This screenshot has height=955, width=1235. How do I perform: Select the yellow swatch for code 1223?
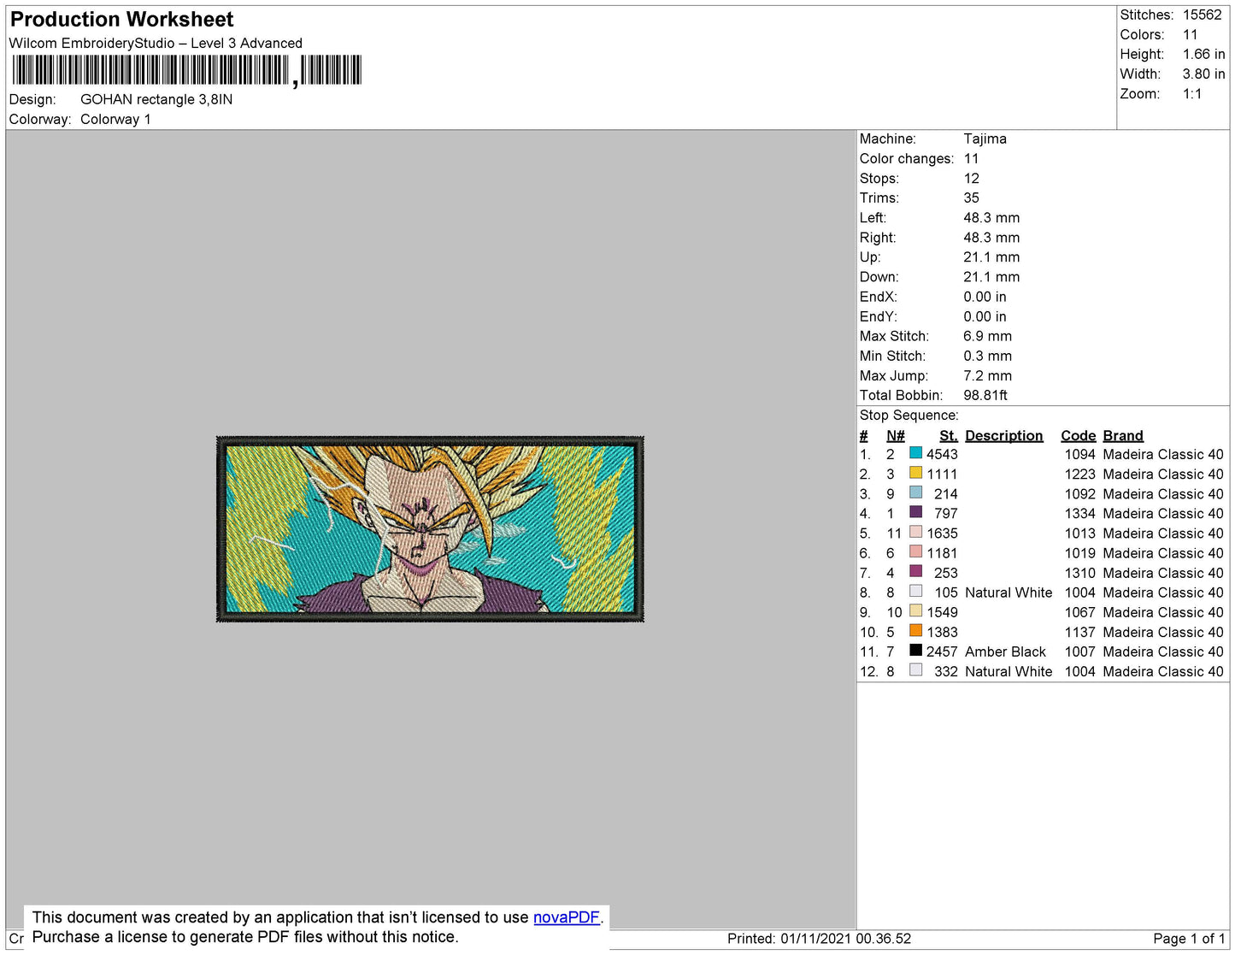point(915,474)
